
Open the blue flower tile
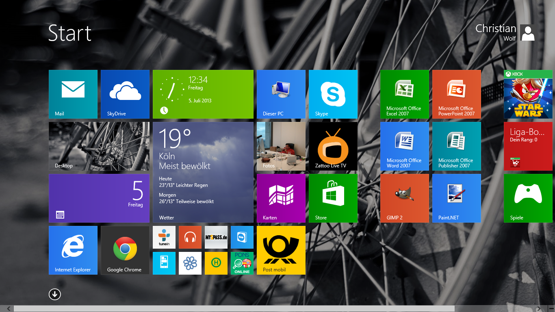tap(190, 263)
